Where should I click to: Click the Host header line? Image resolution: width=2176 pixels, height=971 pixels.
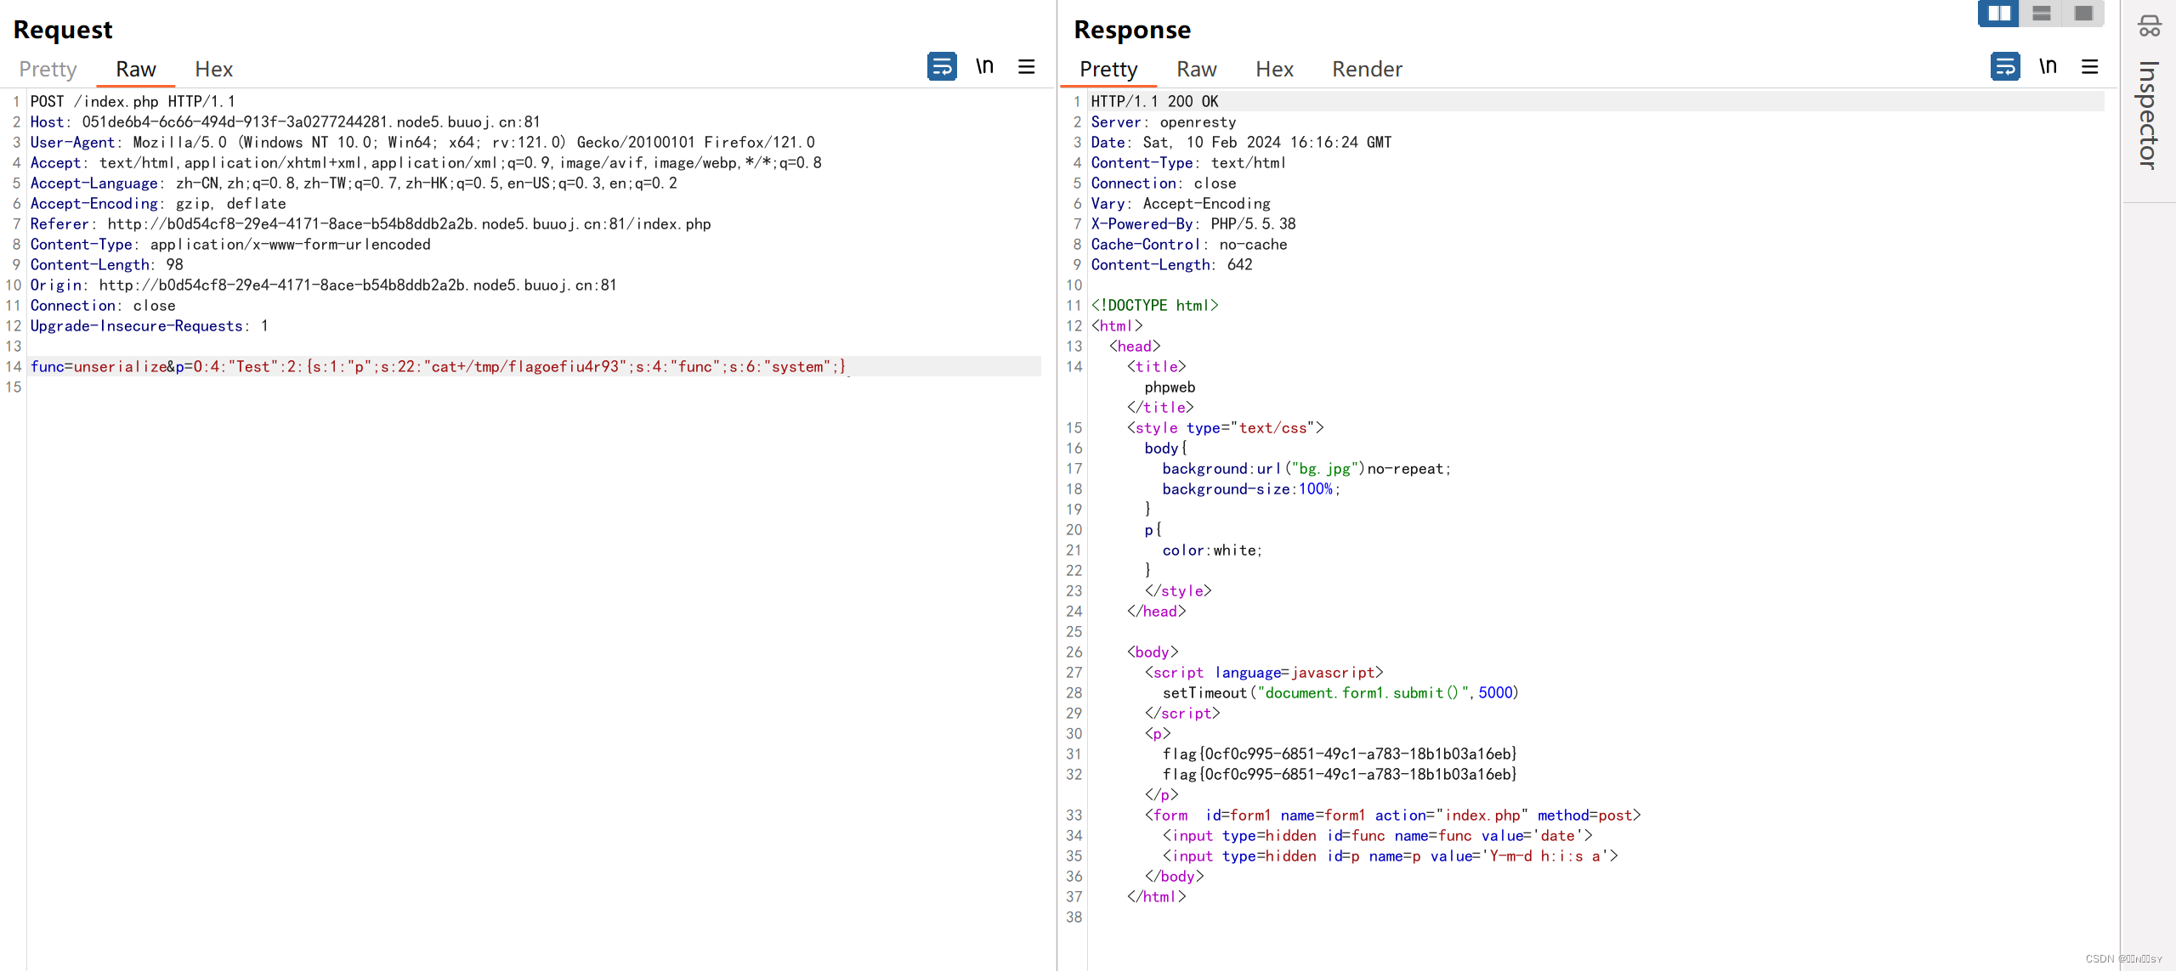click(x=285, y=122)
